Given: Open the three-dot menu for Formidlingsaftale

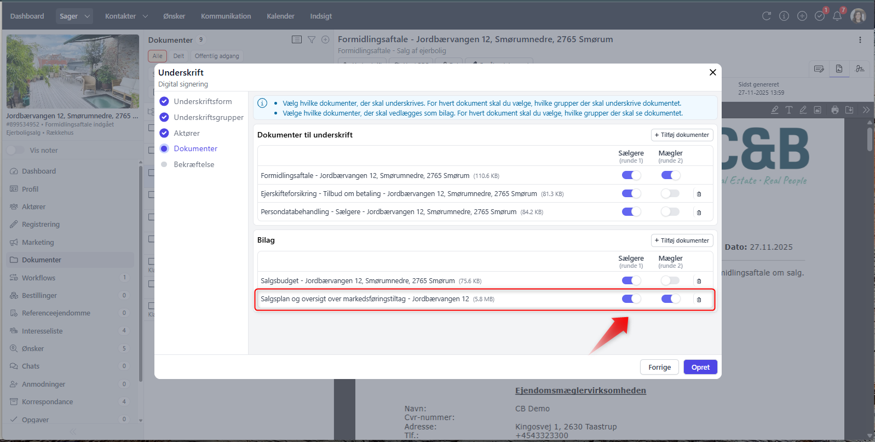Looking at the screenshot, I should pyautogui.click(x=860, y=40).
